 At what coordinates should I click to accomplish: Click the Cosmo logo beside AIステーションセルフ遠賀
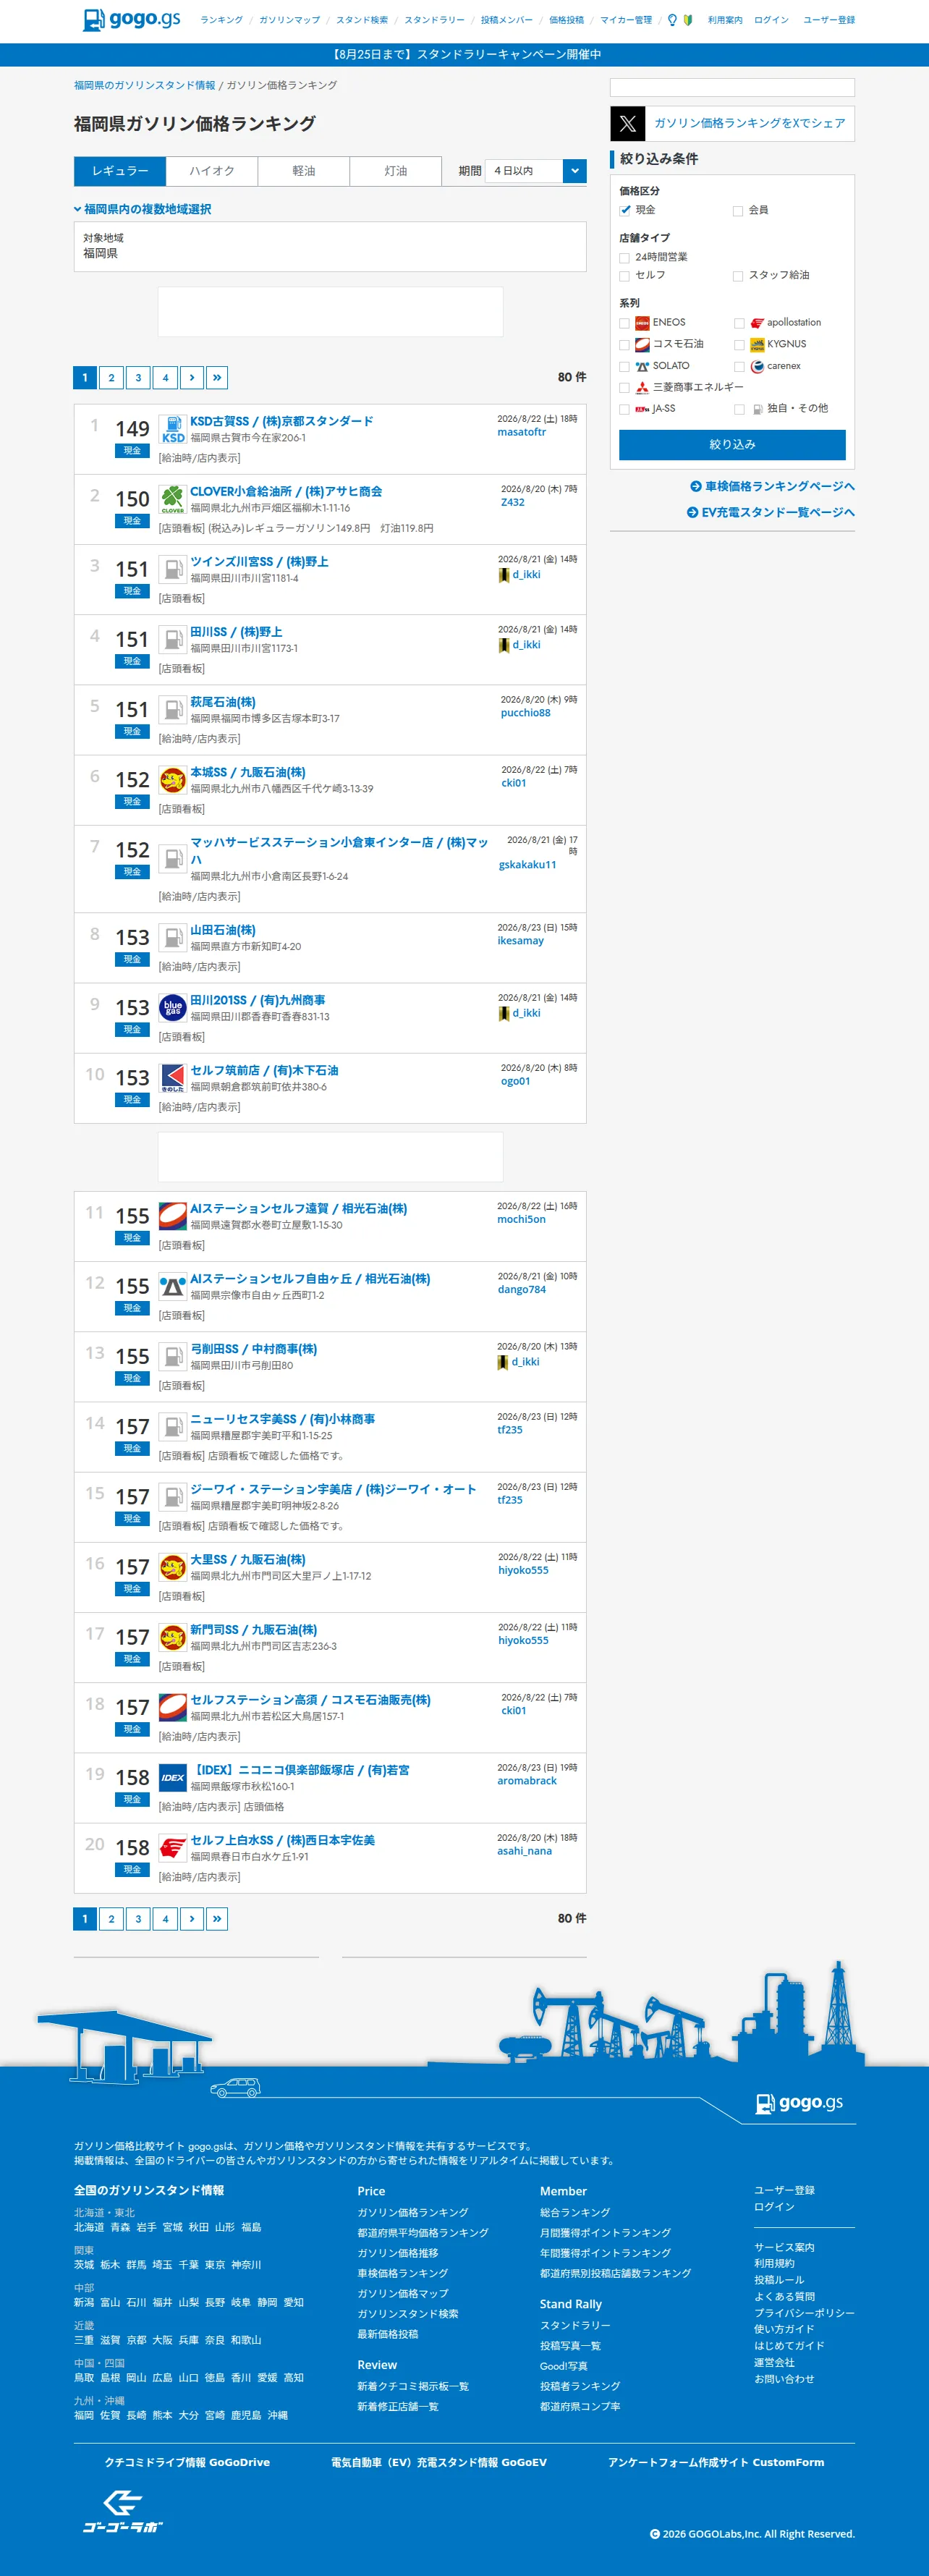pyautogui.click(x=173, y=1216)
